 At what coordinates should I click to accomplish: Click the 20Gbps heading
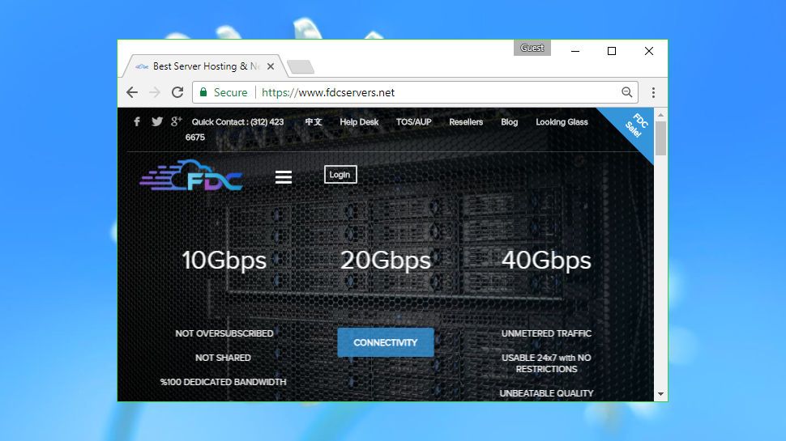pos(386,261)
